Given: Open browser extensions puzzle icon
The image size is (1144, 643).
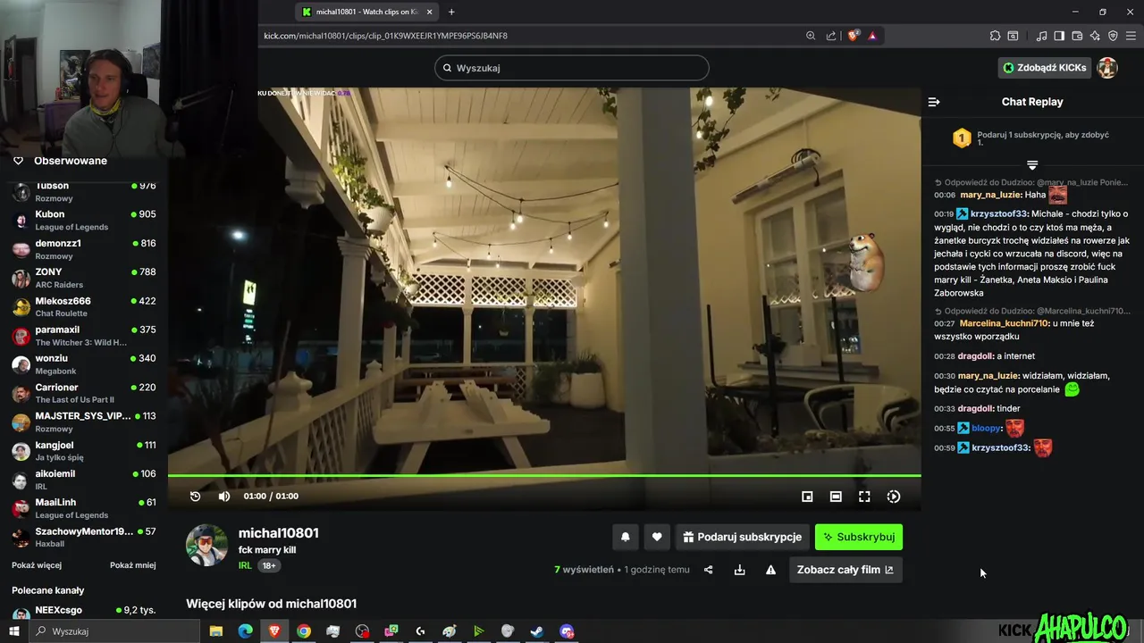Looking at the screenshot, I should pos(995,36).
